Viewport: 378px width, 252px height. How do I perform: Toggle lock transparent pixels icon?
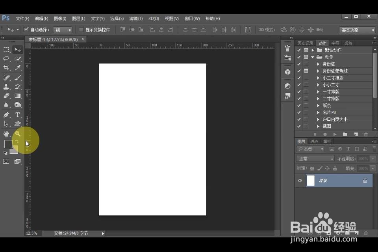312,168
